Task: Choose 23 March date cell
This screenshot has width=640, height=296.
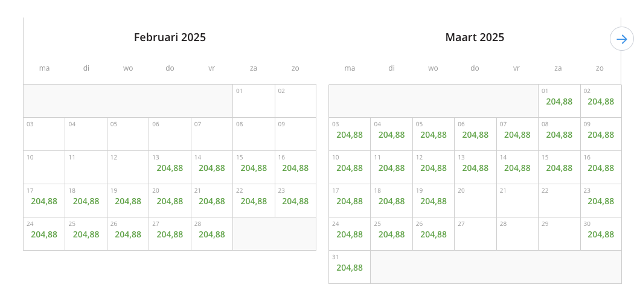Action: [601, 201]
